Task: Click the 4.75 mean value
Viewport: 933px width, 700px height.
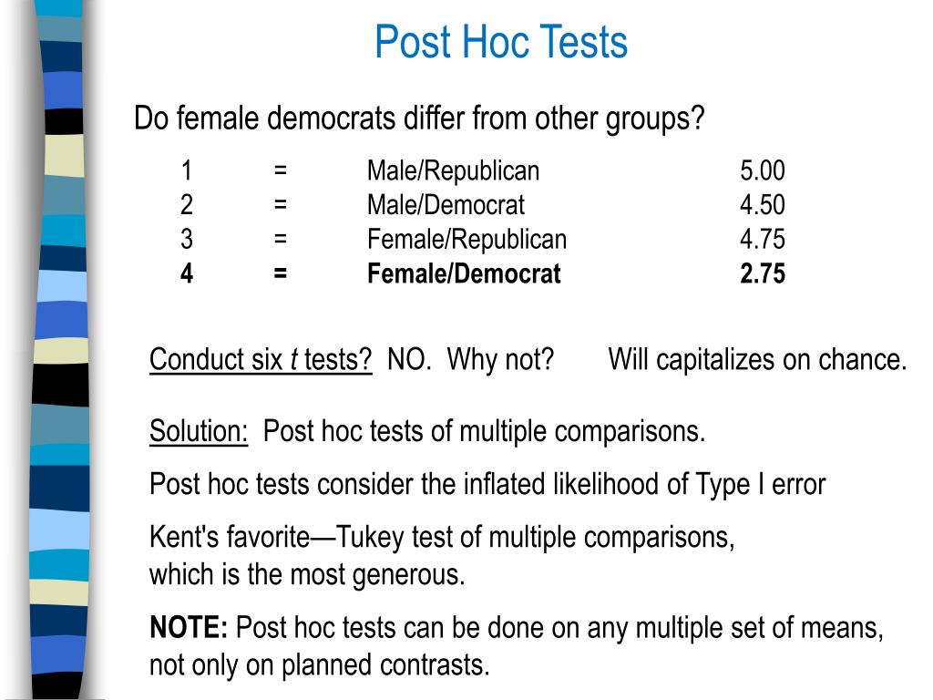Action: (x=763, y=240)
